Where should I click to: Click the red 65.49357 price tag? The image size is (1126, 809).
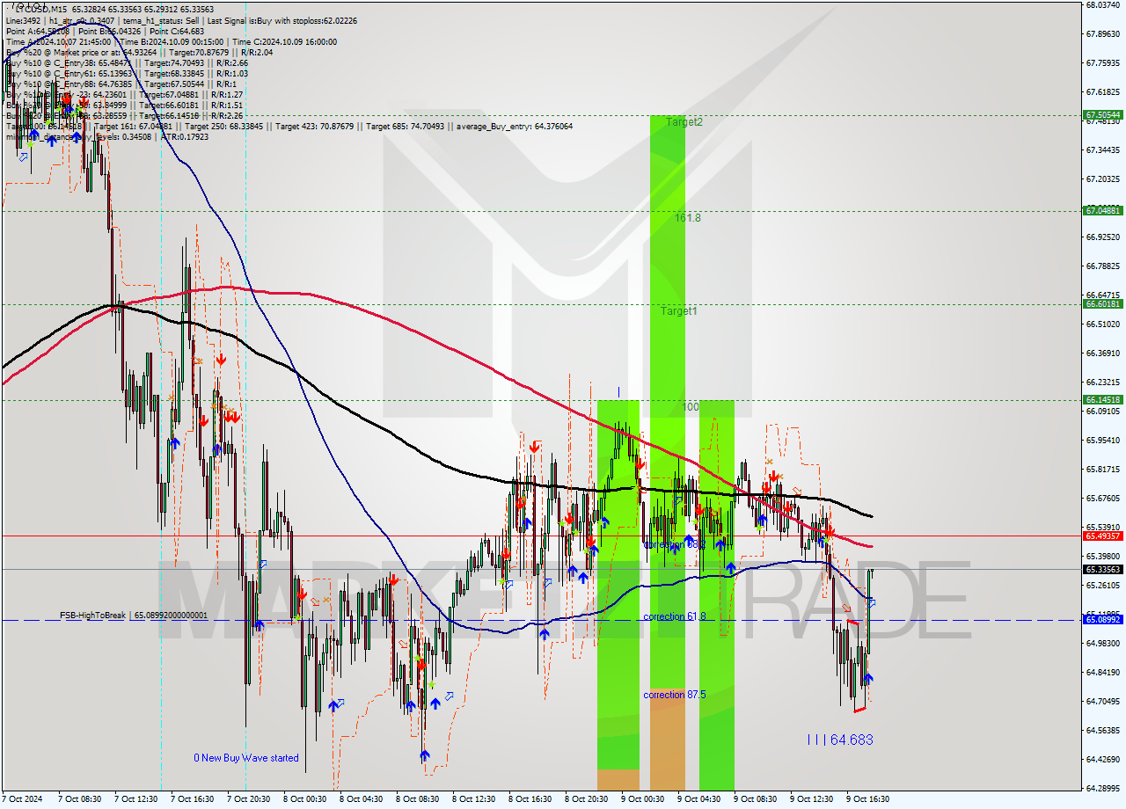click(x=1103, y=536)
